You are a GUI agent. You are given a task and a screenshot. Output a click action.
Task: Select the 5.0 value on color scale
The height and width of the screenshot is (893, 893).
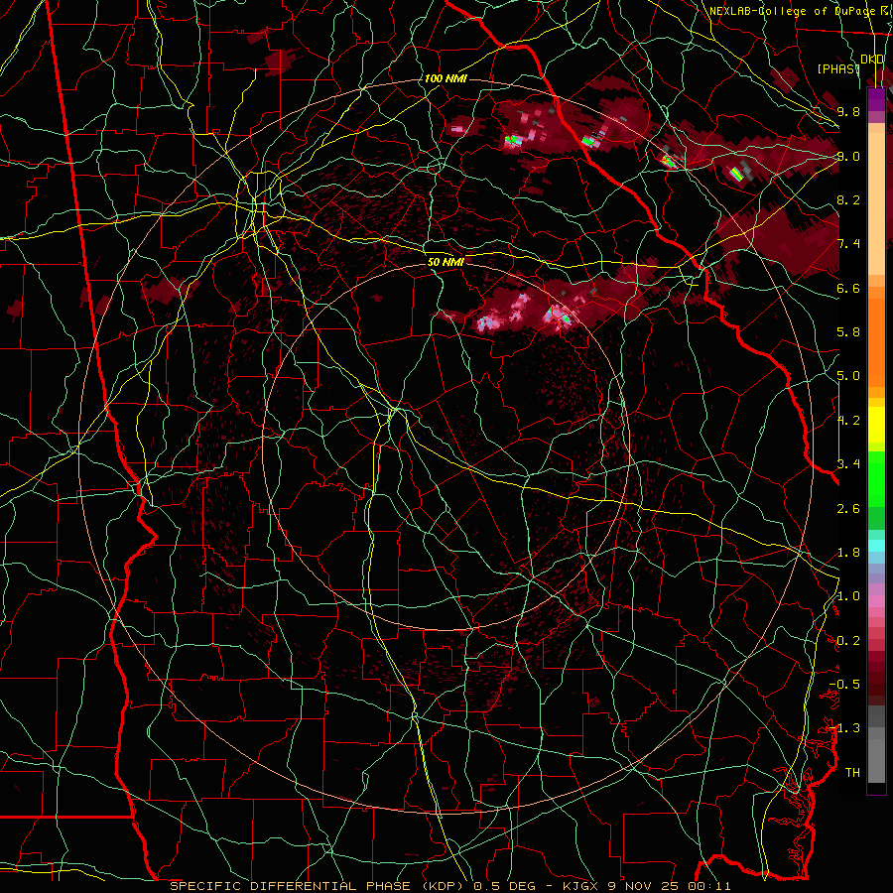pyautogui.click(x=848, y=376)
